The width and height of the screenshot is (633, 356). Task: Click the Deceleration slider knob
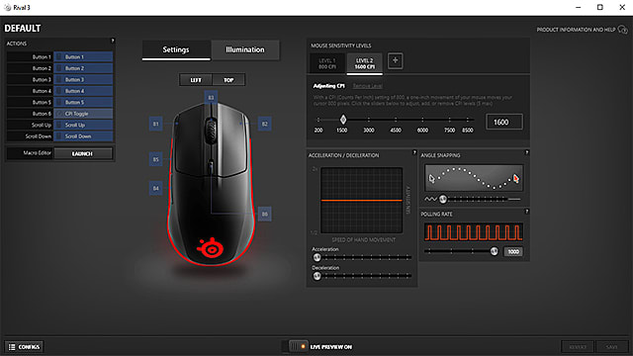[x=316, y=276]
